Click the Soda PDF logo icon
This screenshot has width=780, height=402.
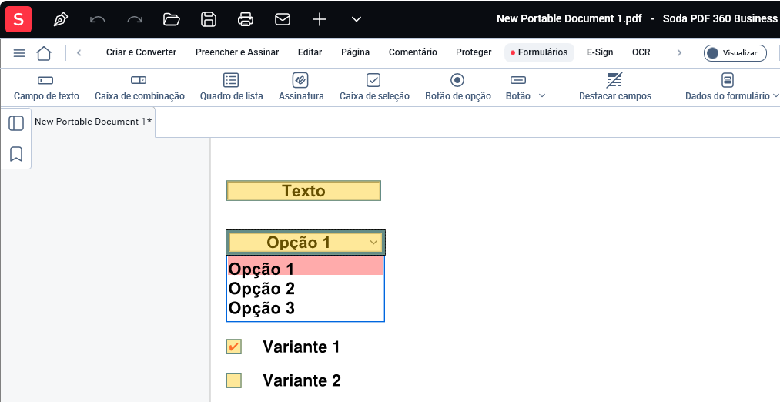coord(18,19)
